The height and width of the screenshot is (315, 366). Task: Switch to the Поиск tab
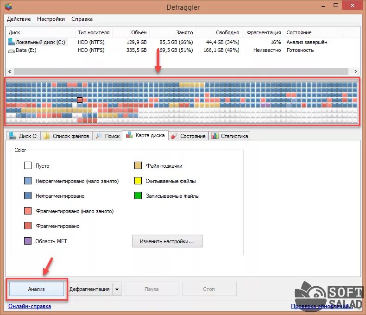coord(107,136)
